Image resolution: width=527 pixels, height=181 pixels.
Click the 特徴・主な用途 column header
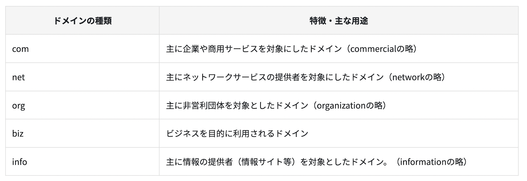click(339, 21)
